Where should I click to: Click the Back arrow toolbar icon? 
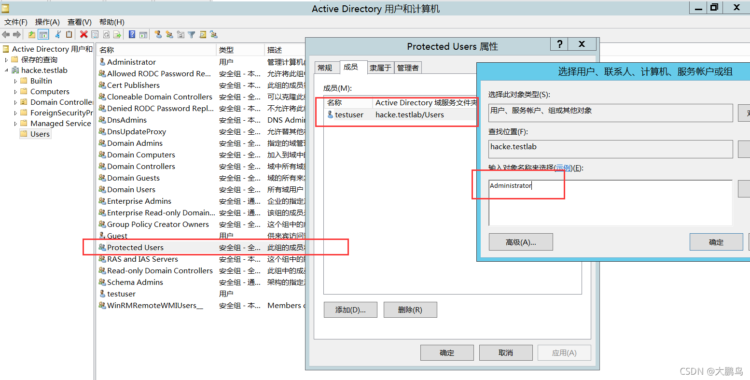point(6,34)
